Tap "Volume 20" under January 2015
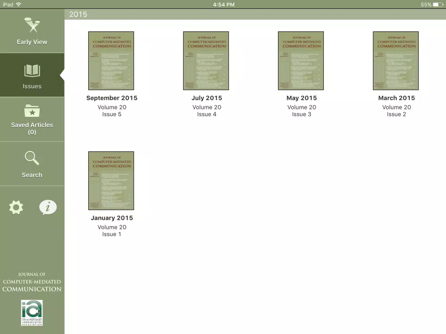The image size is (446, 334). [x=112, y=227]
